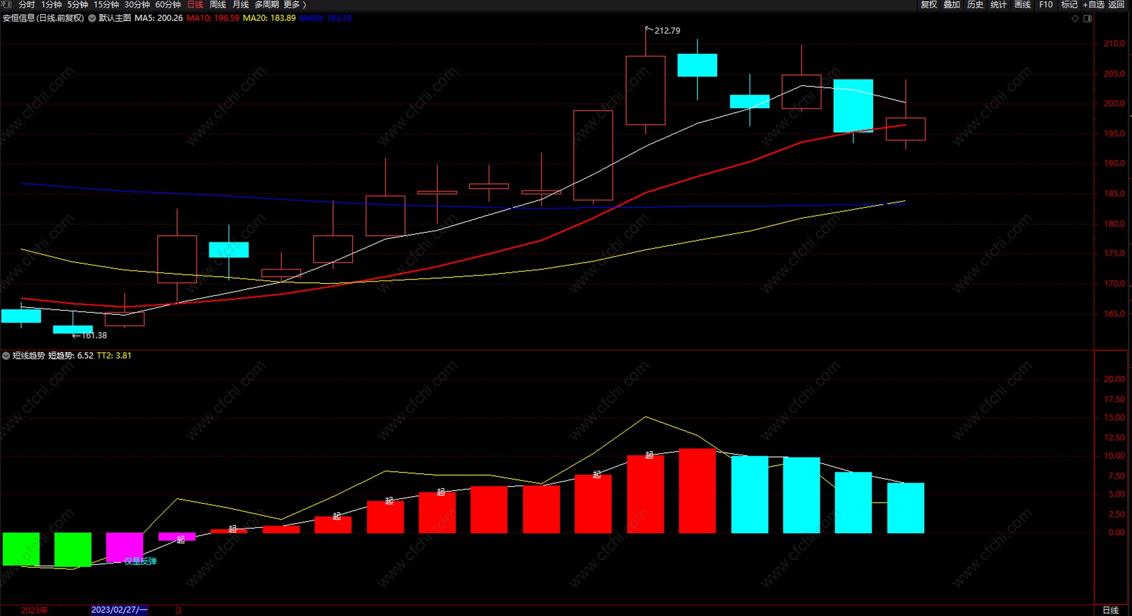The width and height of the screenshot is (1132, 616).
Task: Expand the 默认主图 indicator dropdown
Action: pos(92,18)
